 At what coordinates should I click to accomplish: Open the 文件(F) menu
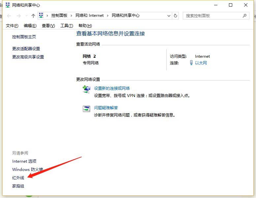[x=12, y=26]
